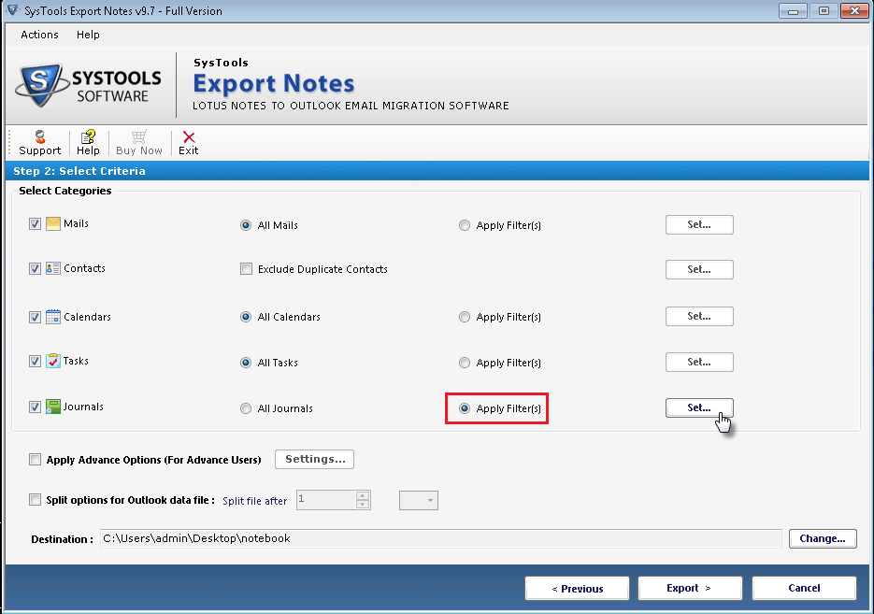Click Set button for Contacts
This screenshot has width=874, height=614.
click(x=699, y=269)
